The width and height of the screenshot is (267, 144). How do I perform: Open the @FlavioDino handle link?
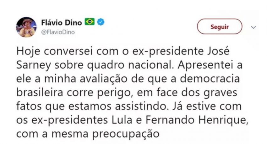pyautogui.click(x=58, y=32)
